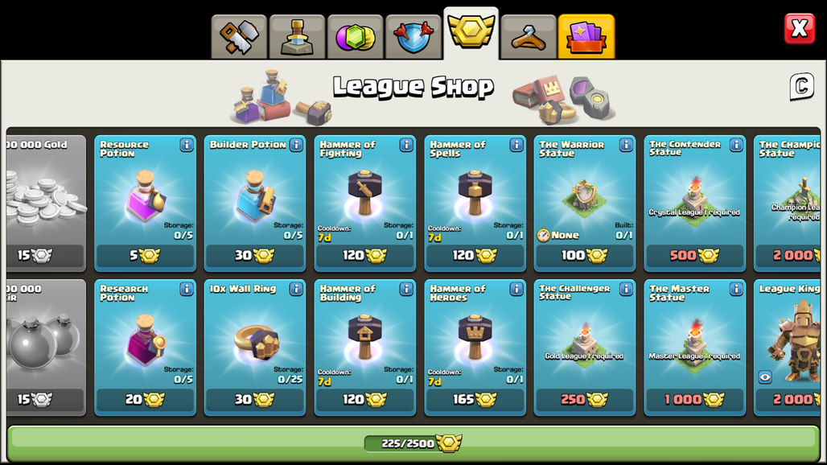
Task: Show info for The Warrior Statue
Action: pyautogui.click(x=626, y=145)
